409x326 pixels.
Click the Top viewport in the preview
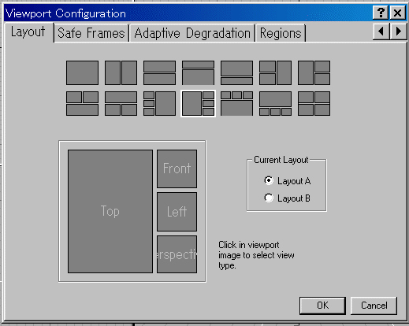click(x=110, y=211)
